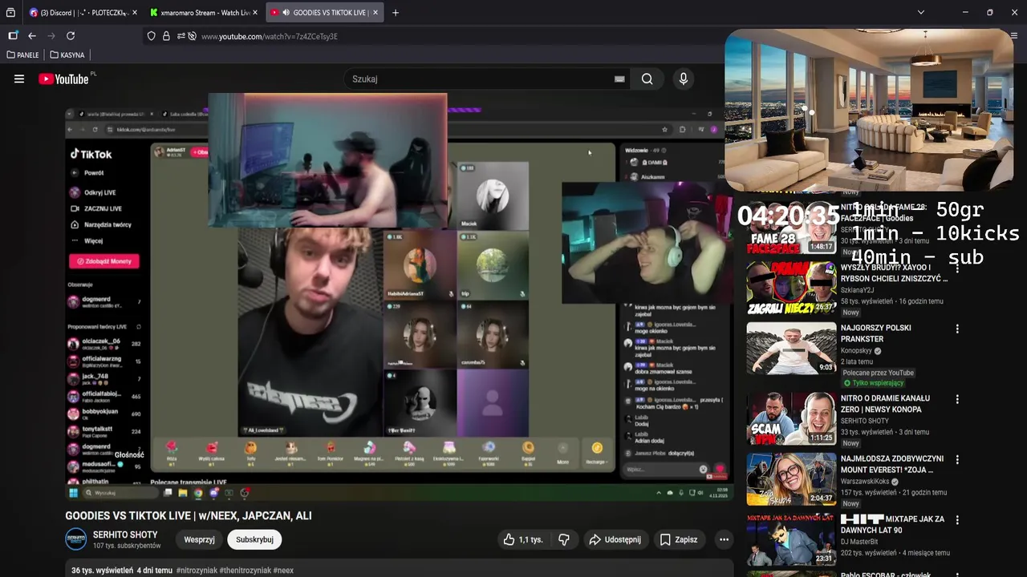Open the Zoja Skubis 2:04:37 thumbnail
The image size is (1027, 577).
pos(791,479)
